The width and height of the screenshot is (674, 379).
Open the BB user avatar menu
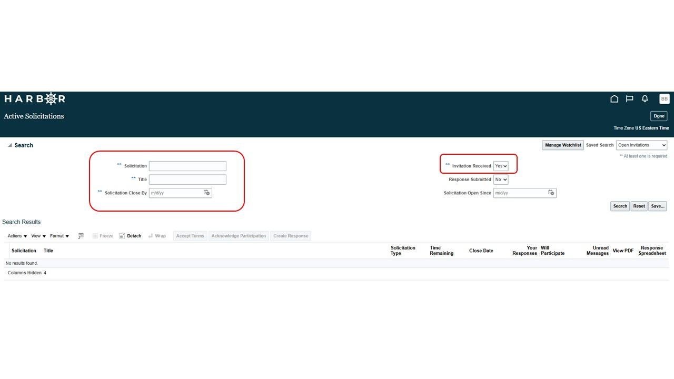click(664, 99)
